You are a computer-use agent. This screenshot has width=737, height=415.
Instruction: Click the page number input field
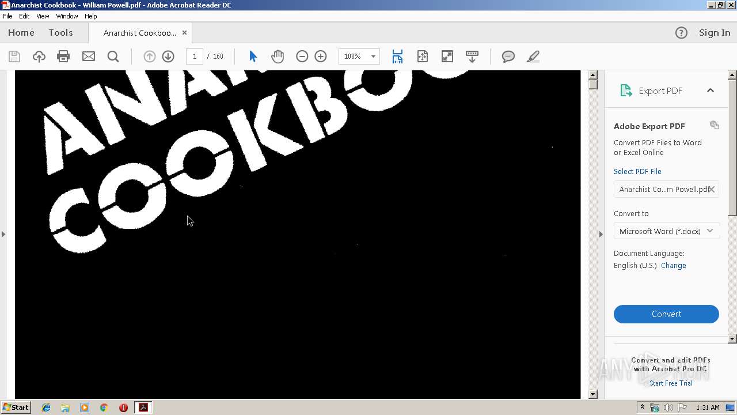(195, 56)
